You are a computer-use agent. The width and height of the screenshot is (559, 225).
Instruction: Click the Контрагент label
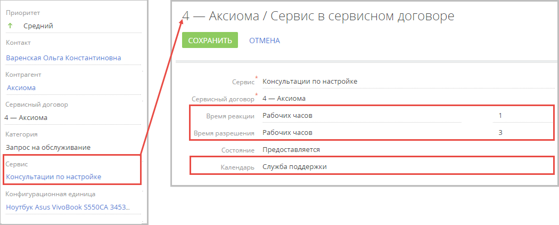(x=23, y=75)
